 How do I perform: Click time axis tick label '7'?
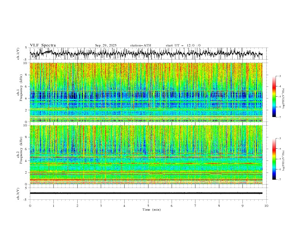[195, 206]
